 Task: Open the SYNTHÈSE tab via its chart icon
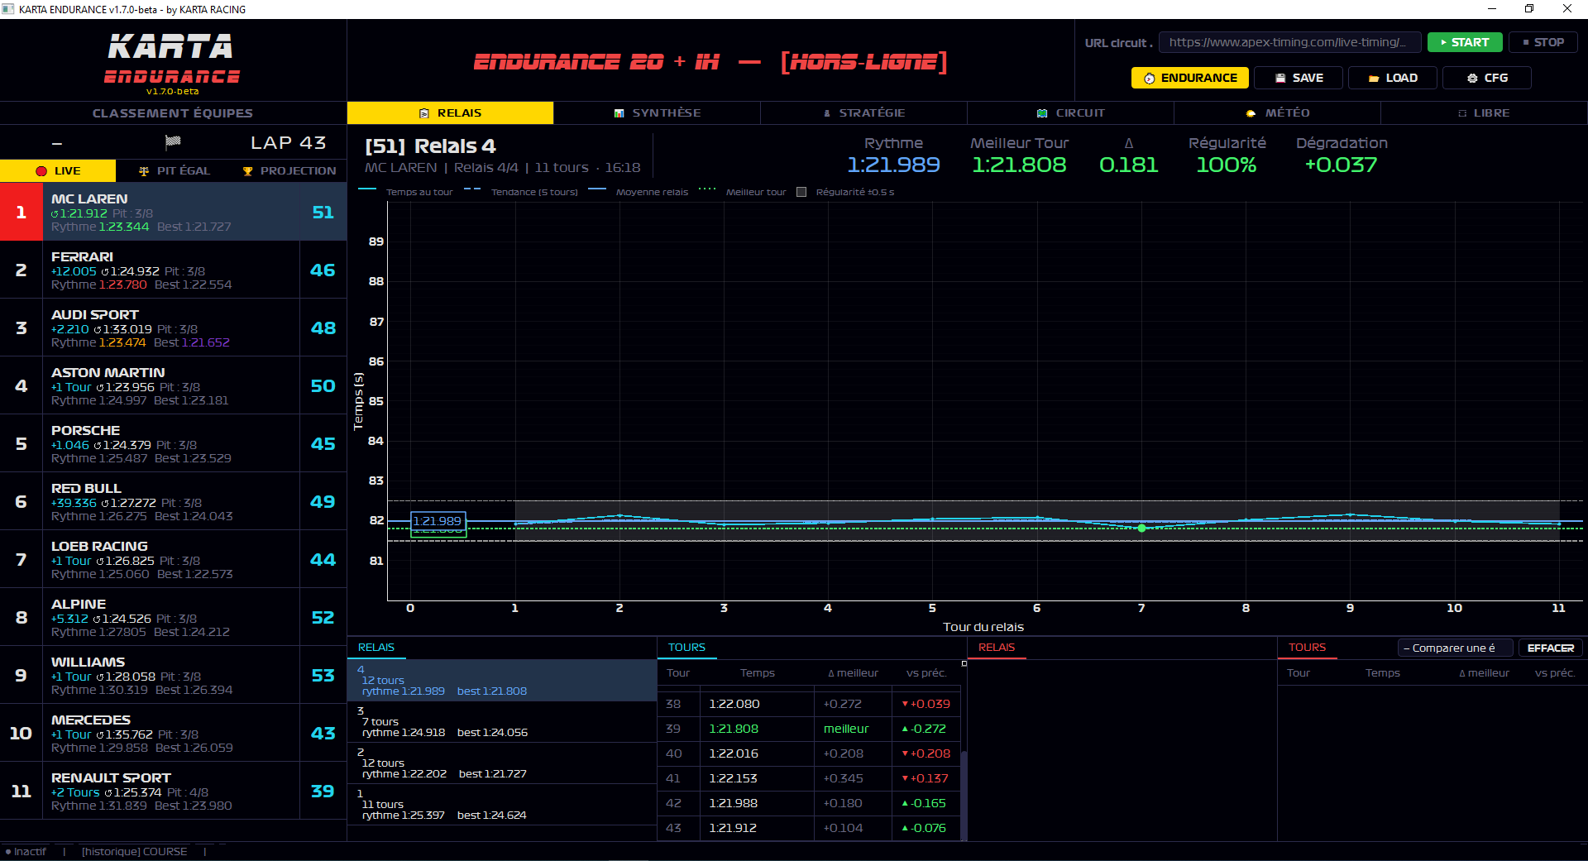tap(619, 113)
